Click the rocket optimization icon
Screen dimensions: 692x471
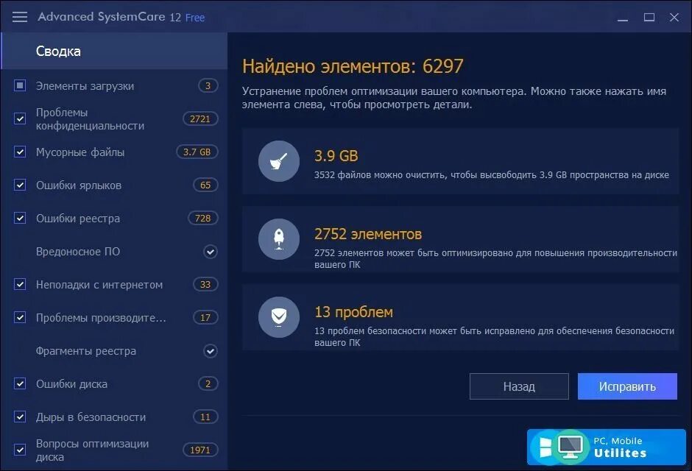[x=279, y=239]
